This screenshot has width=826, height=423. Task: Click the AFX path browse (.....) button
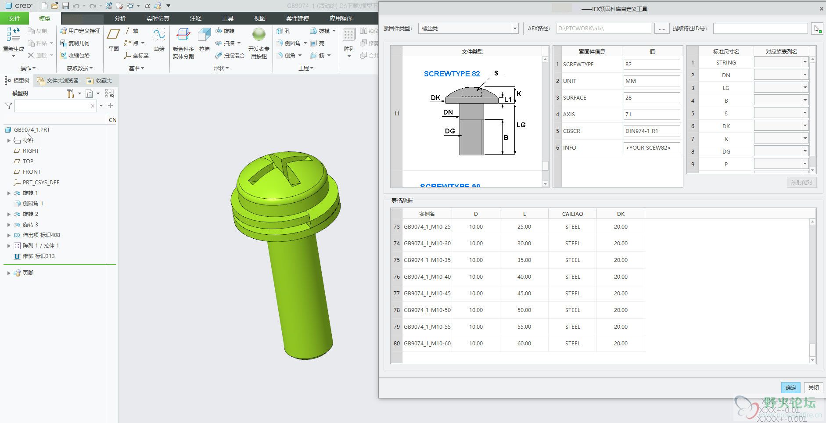pos(662,29)
